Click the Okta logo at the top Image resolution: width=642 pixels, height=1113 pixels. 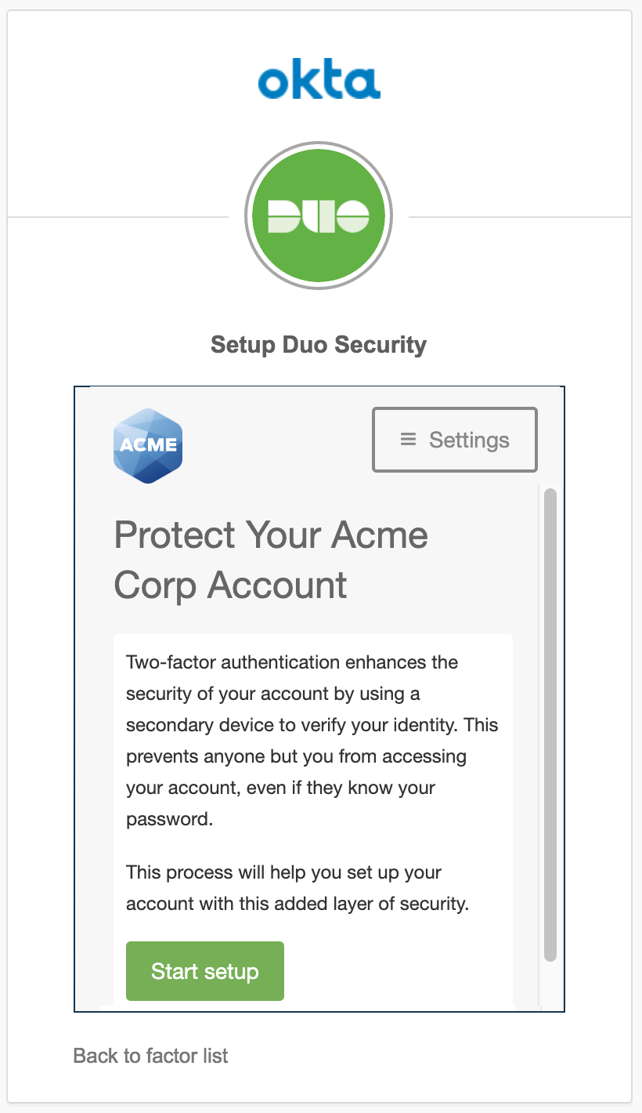click(319, 78)
